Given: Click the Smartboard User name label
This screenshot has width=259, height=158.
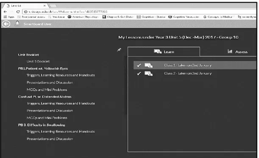Looking at the screenshot, I should point(37,24).
